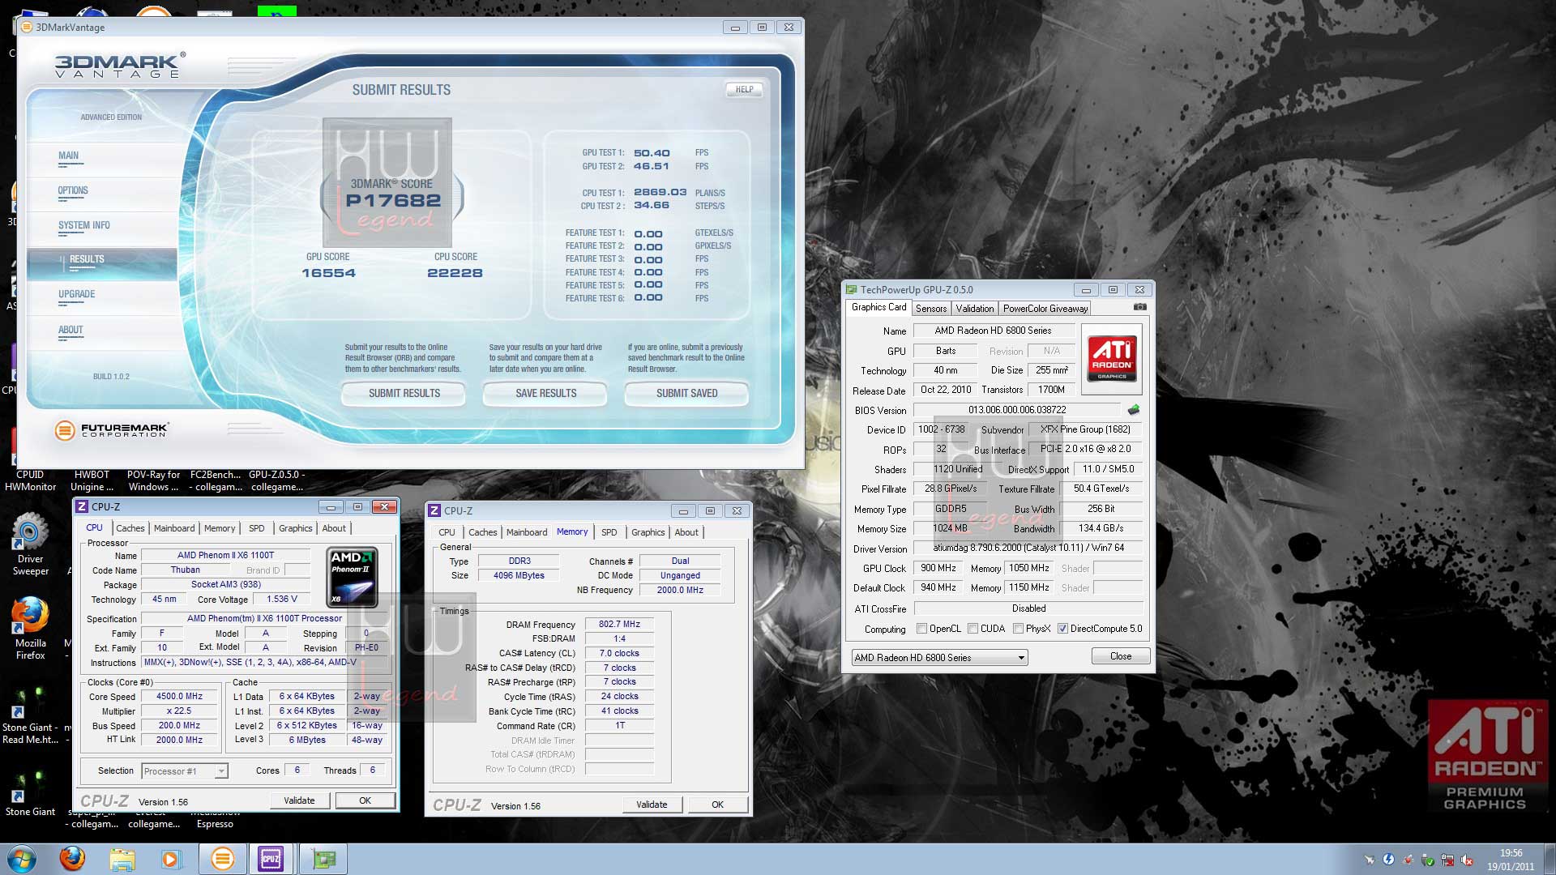Screen dimensions: 1556x875
Task: Click the SUBMIT SAVED button
Action: point(687,393)
